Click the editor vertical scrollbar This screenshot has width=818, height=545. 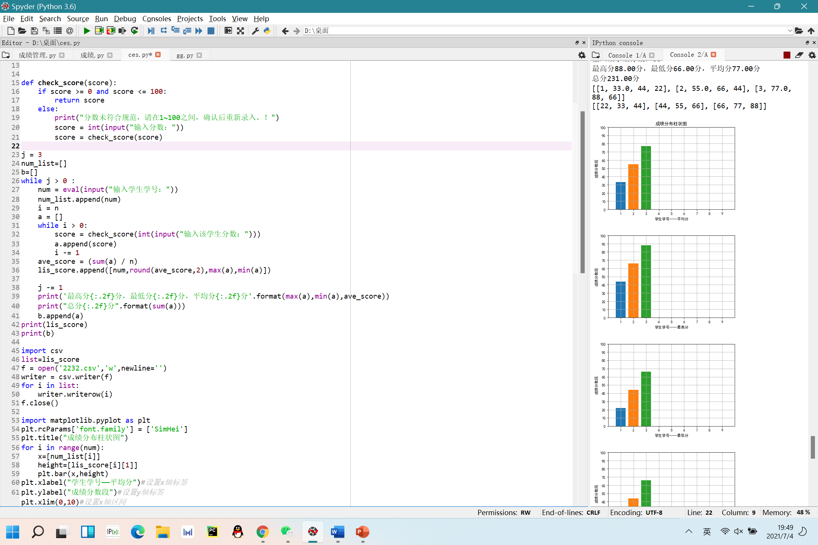click(582, 192)
